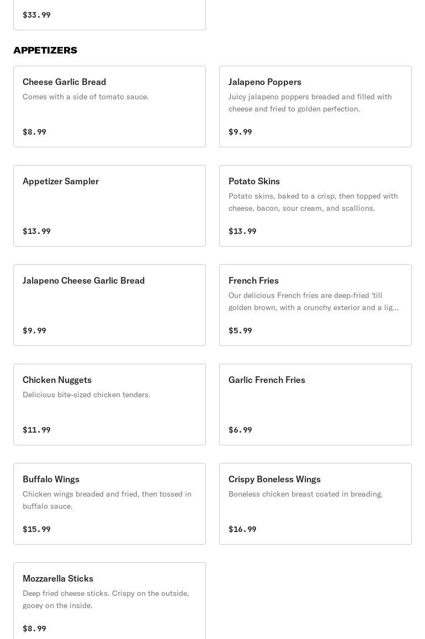Choose the Crispy Boneless Wings item
The height and width of the screenshot is (639, 425).
point(315,504)
